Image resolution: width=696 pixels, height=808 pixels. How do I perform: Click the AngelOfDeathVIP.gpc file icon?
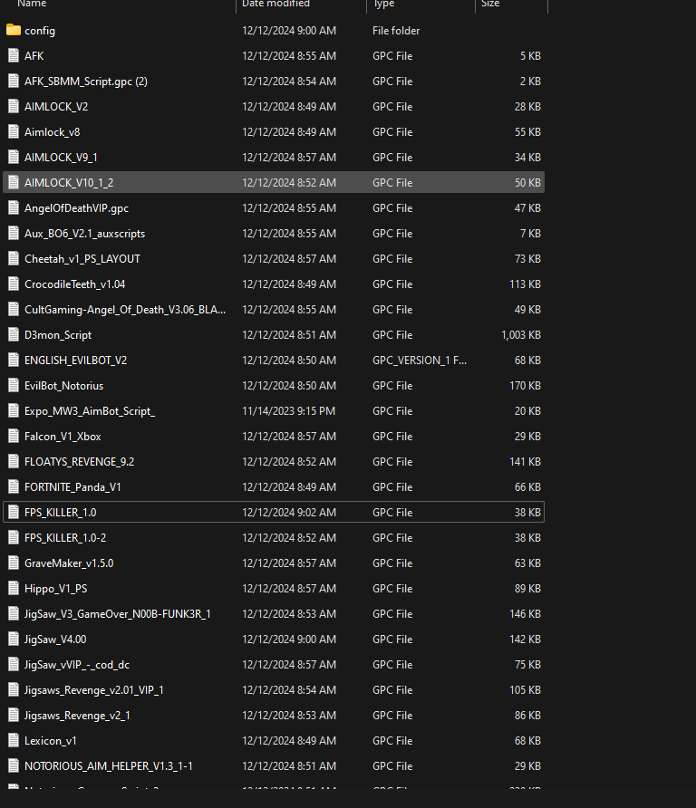point(14,207)
